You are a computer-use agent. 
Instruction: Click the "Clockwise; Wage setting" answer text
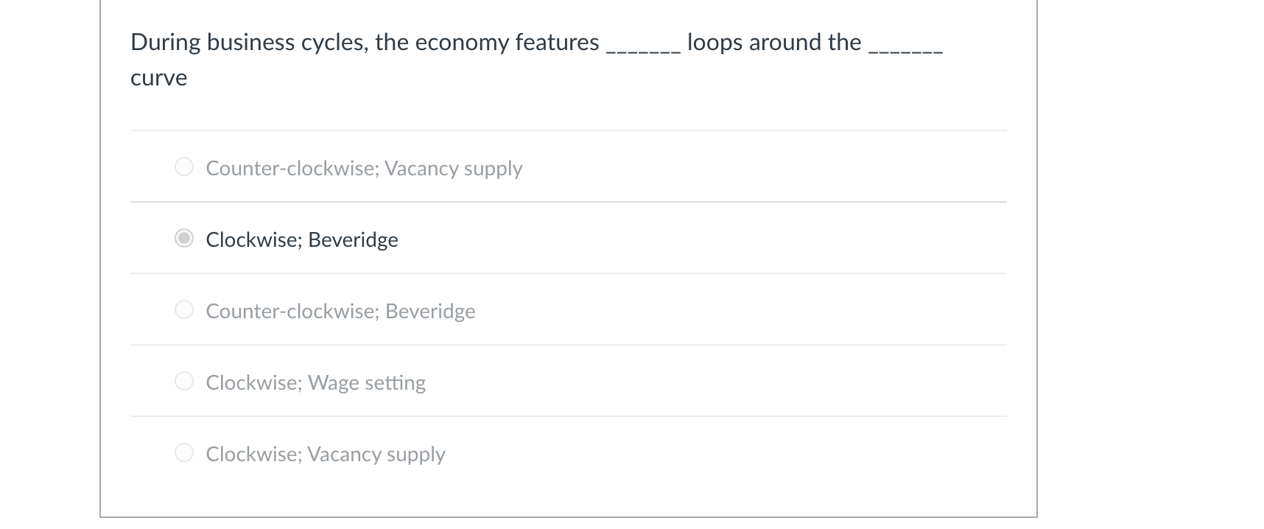(315, 382)
